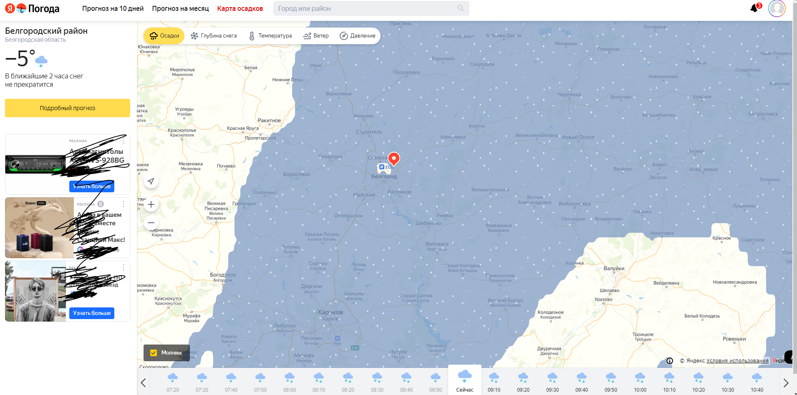Select the 08:30 timeline slot
Image resolution: width=797 pixels, height=395 pixels.
377,382
